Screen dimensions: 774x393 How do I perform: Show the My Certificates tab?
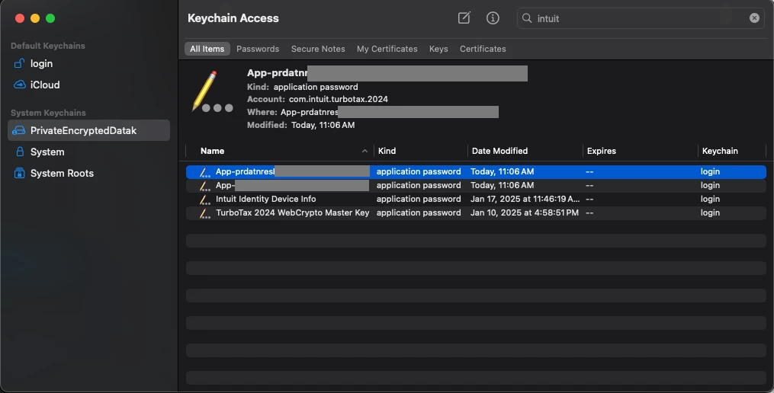[x=387, y=49]
